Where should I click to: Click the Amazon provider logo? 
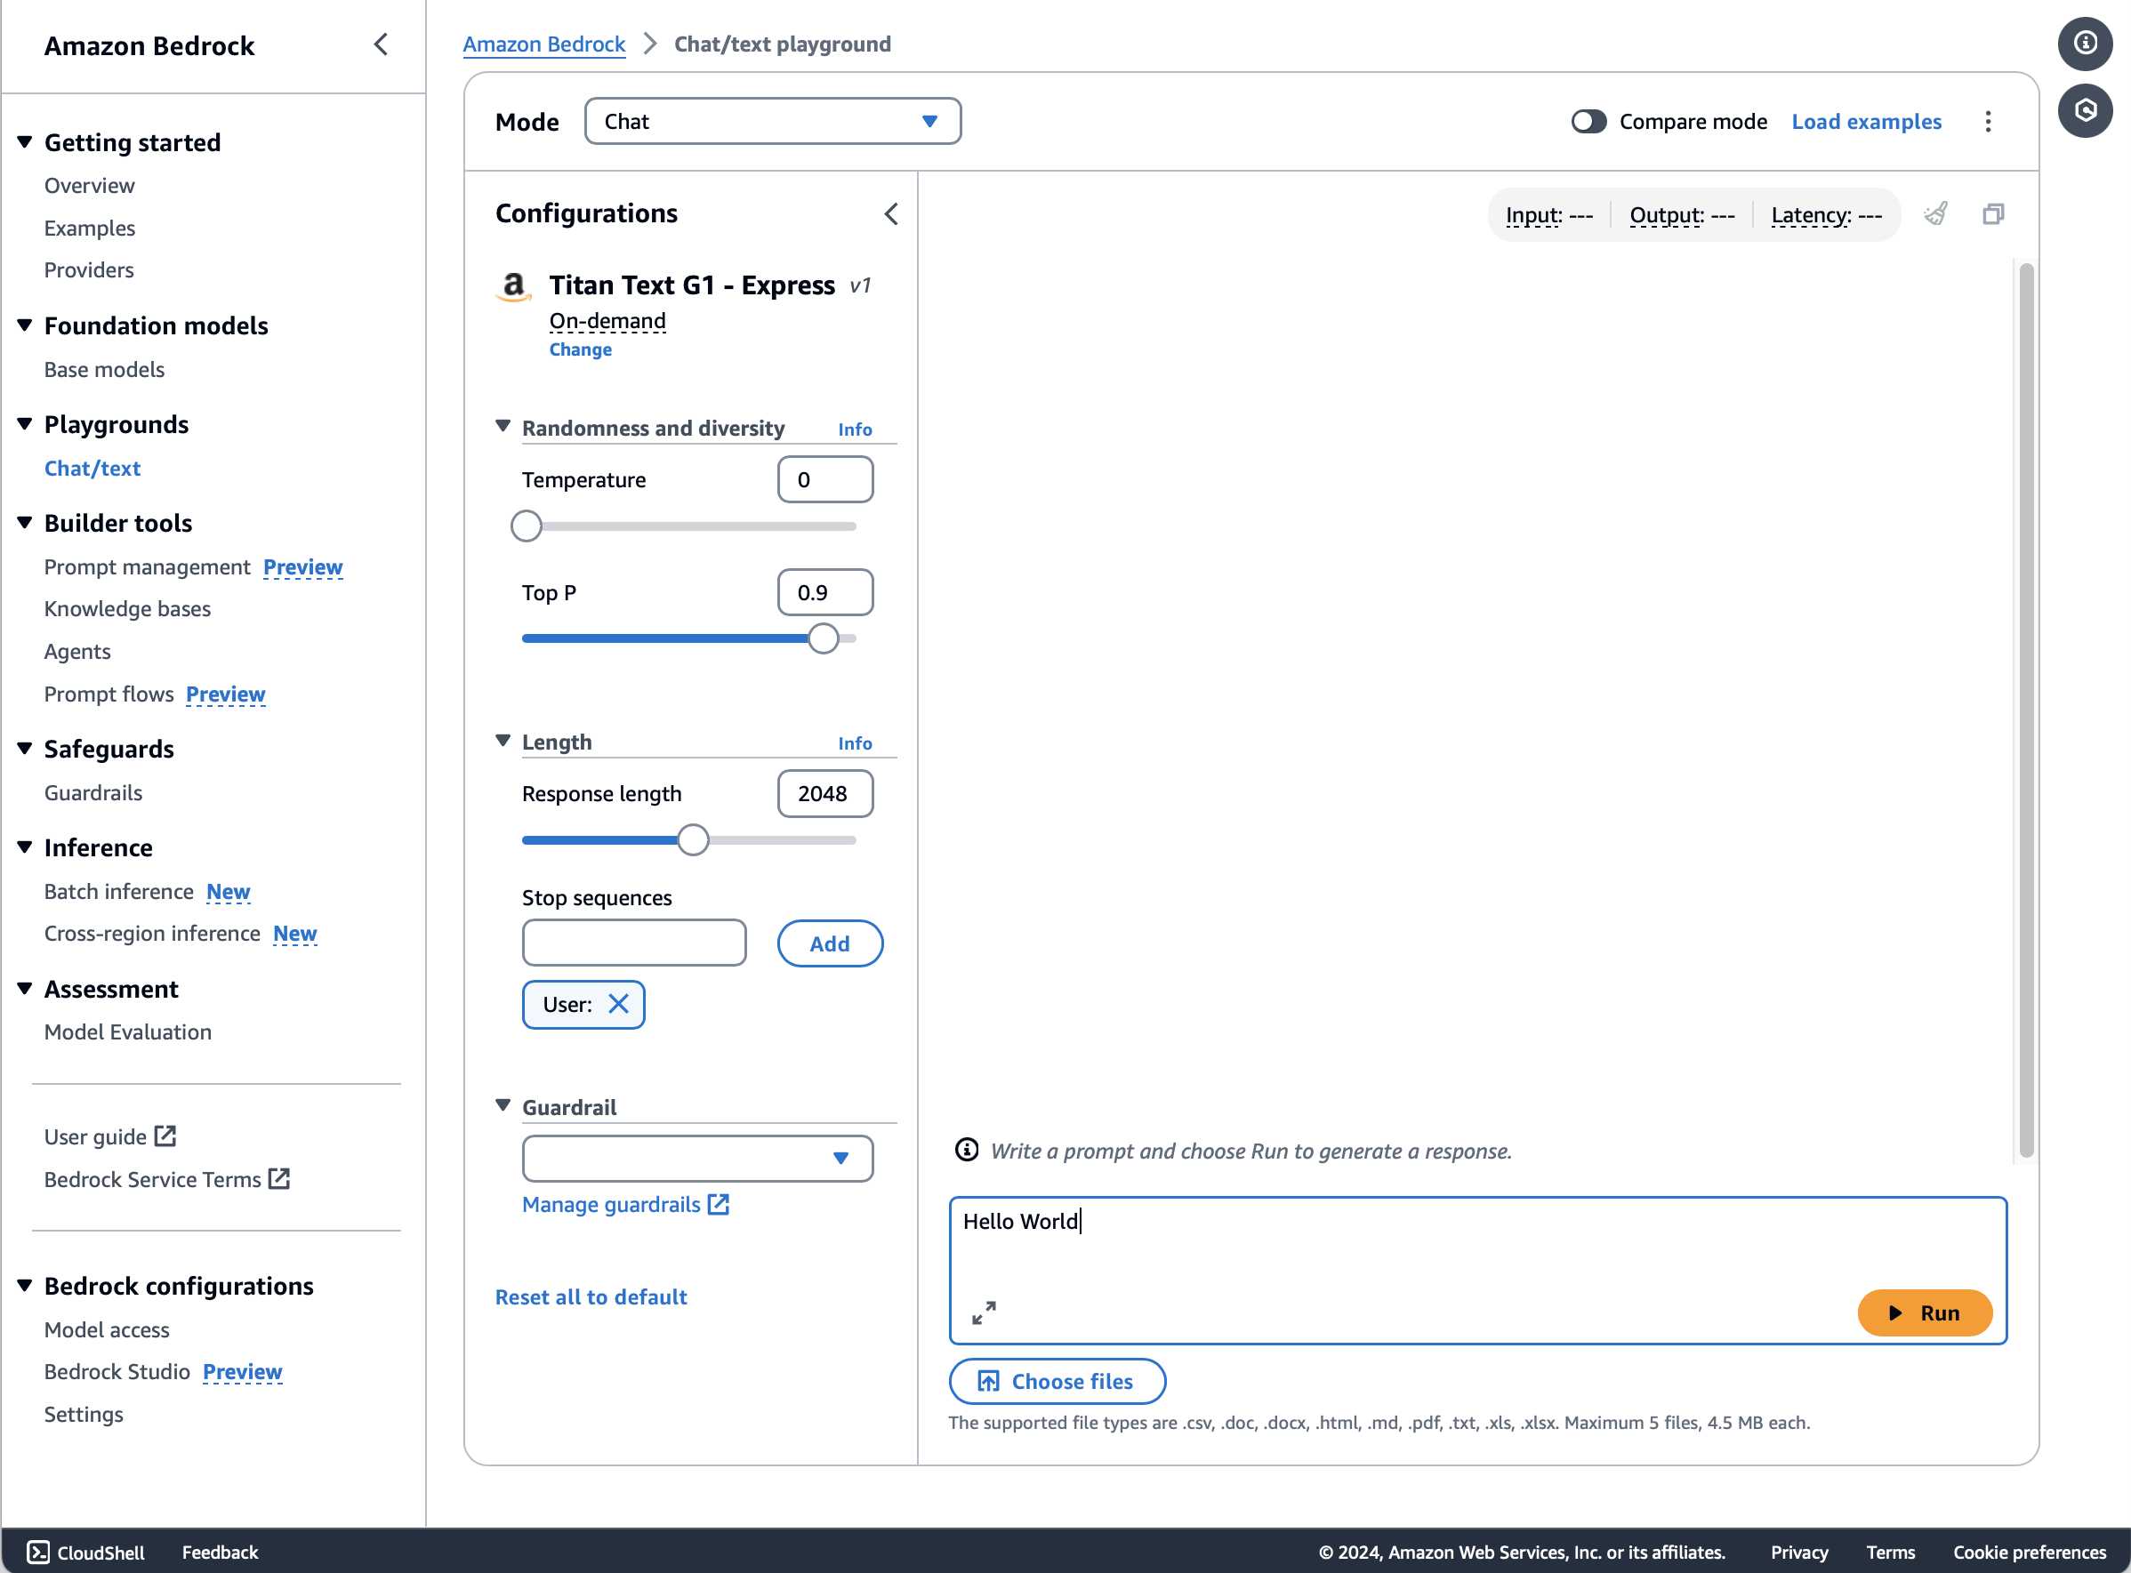tap(514, 285)
